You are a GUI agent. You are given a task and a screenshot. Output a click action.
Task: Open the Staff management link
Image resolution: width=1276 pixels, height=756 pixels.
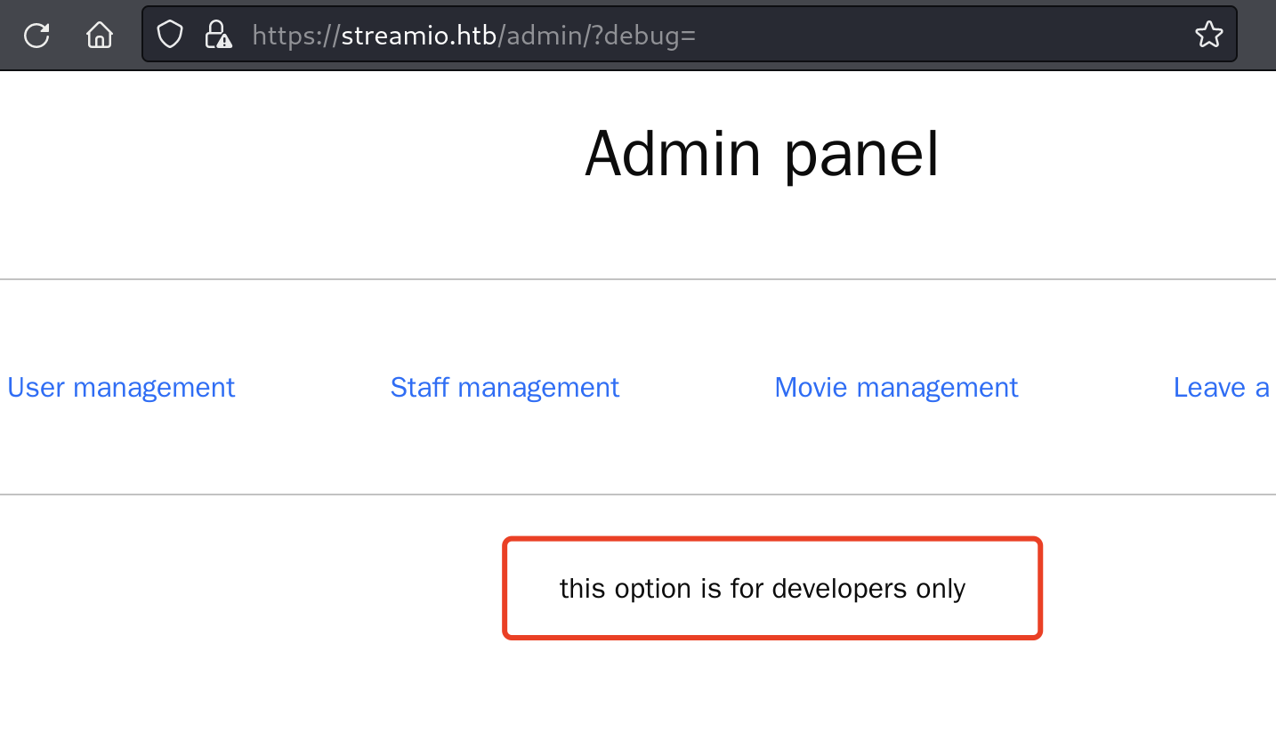(505, 388)
